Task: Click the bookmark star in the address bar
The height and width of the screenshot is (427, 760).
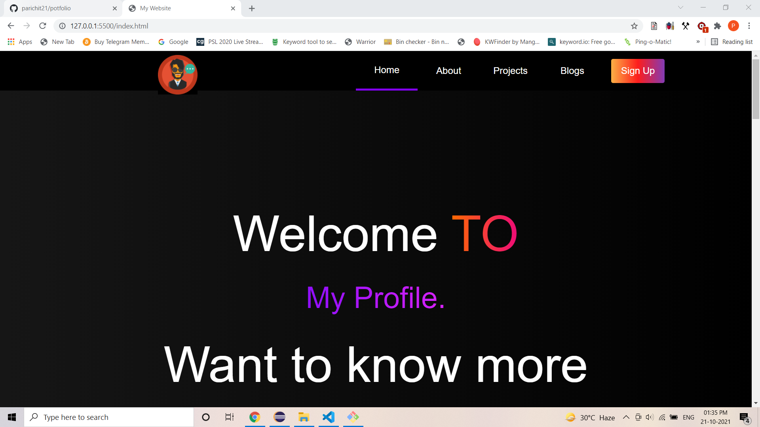Action: coord(635,26)
